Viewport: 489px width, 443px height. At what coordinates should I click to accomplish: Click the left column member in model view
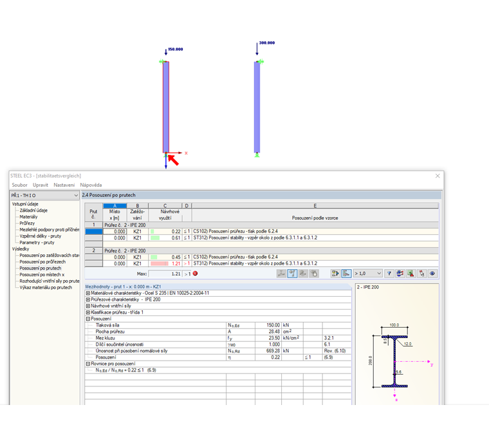[166, 107]
